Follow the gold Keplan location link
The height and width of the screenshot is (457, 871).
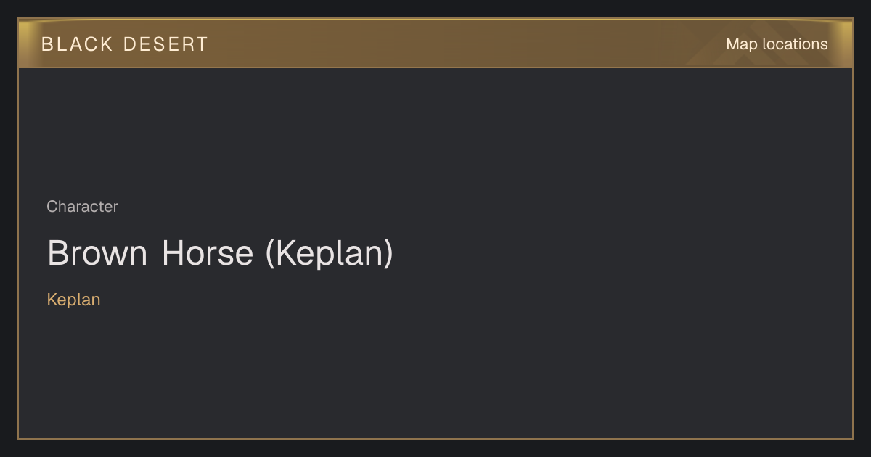point(73,300)
